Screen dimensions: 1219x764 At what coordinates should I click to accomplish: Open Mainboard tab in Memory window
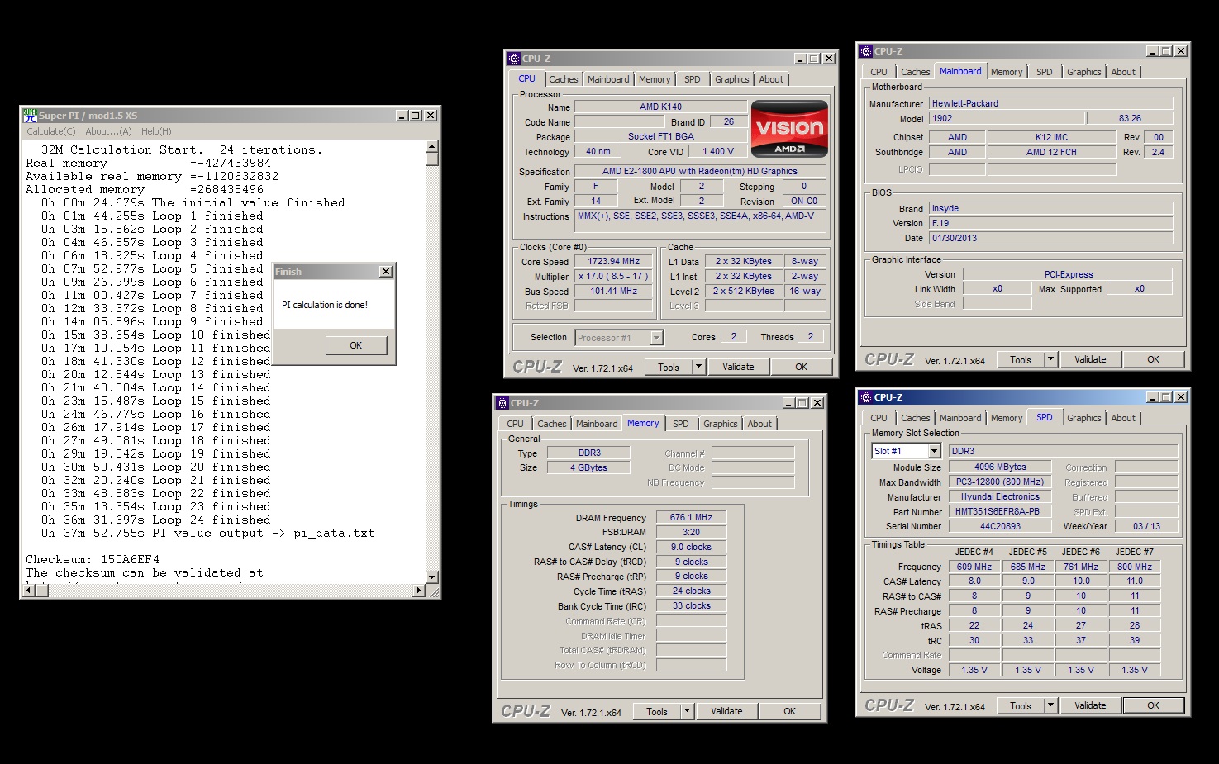597,424
